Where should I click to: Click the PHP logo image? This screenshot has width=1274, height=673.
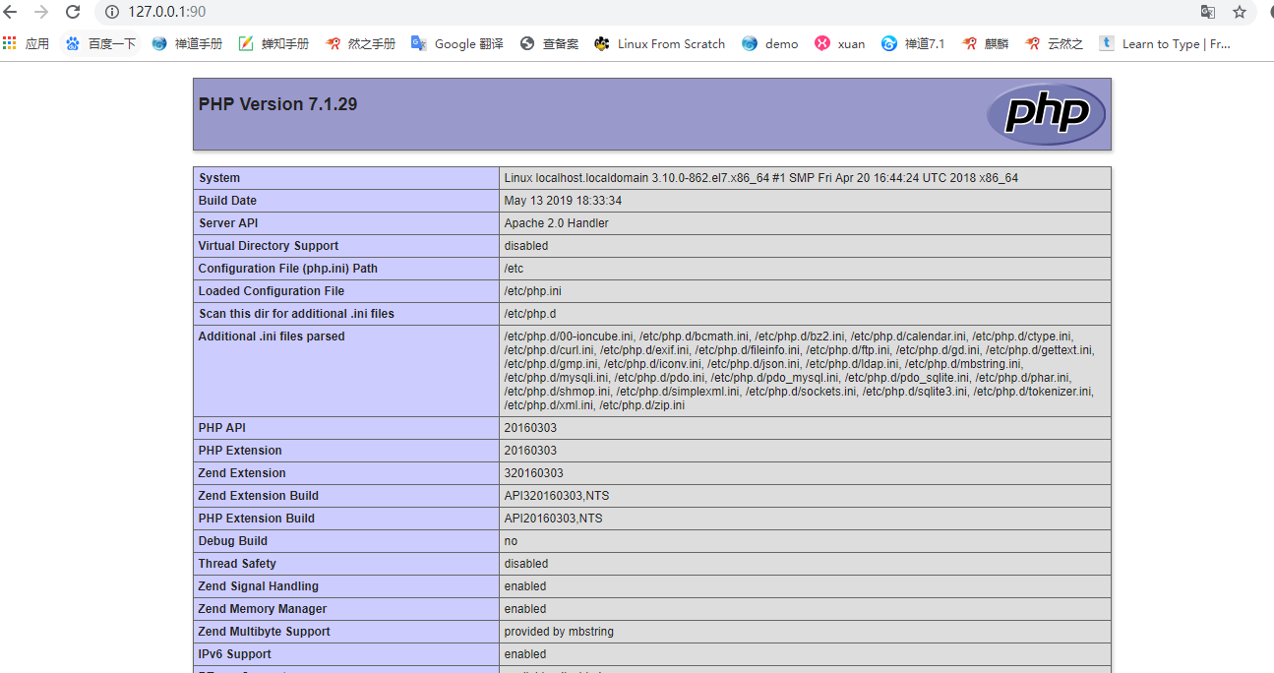click(x=1047, y=114)
